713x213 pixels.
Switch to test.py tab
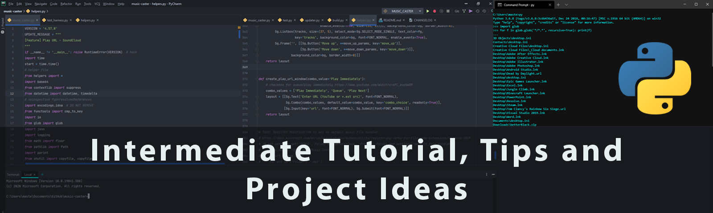pyautogui.click(x=287, y=20)
